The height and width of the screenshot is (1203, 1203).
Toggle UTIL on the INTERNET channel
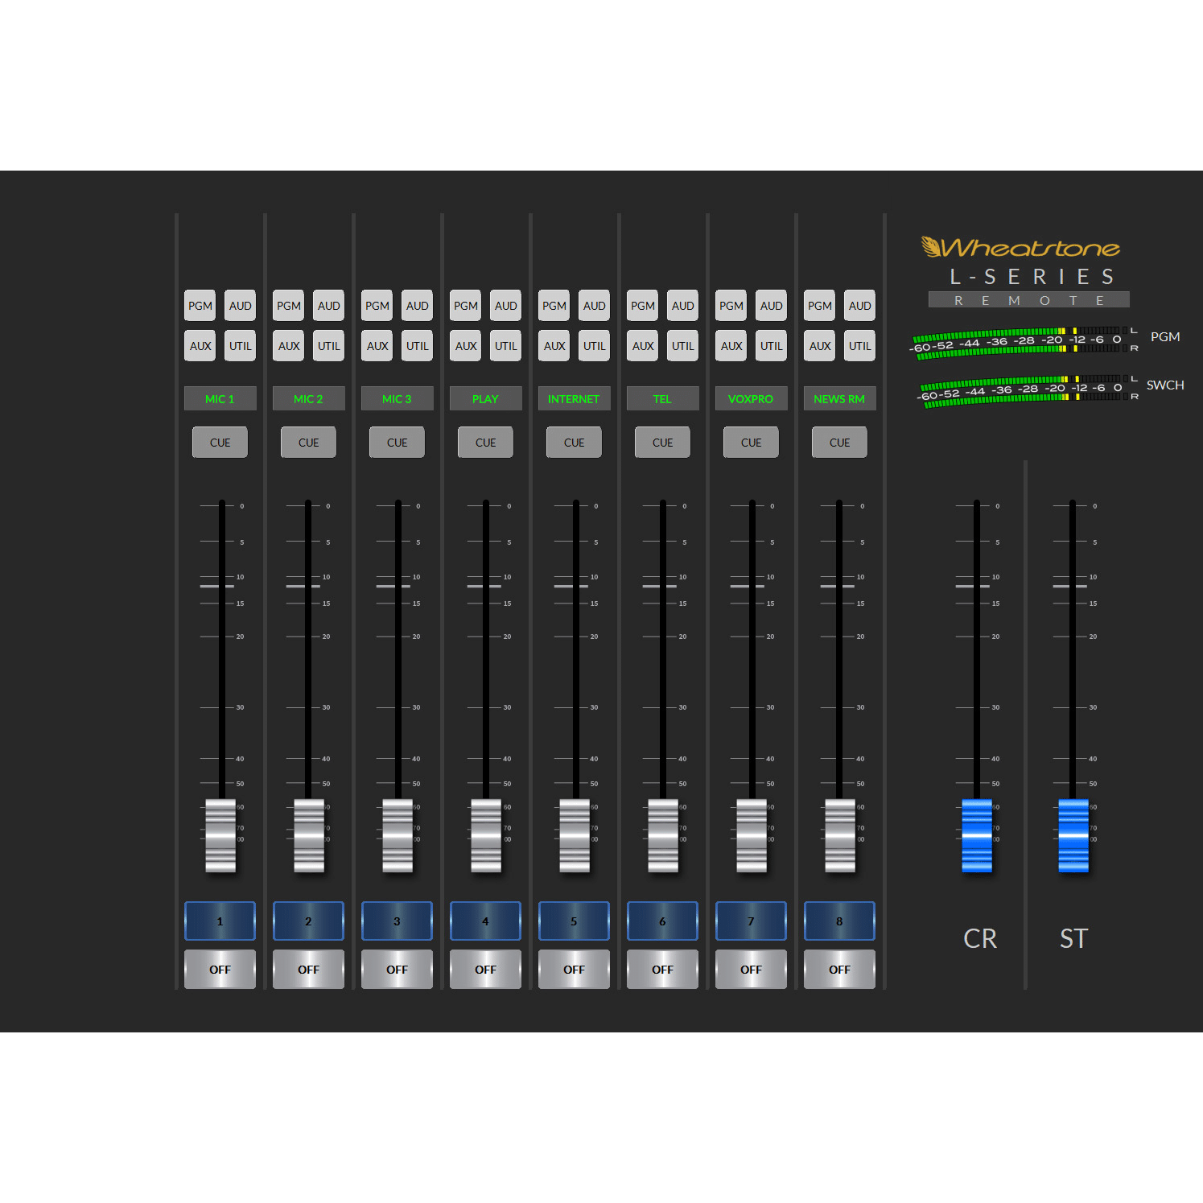click(x=594, y=346)
